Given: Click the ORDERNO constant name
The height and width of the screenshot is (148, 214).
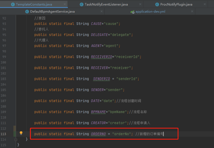Looking at the screenshot, I should 98,134.
